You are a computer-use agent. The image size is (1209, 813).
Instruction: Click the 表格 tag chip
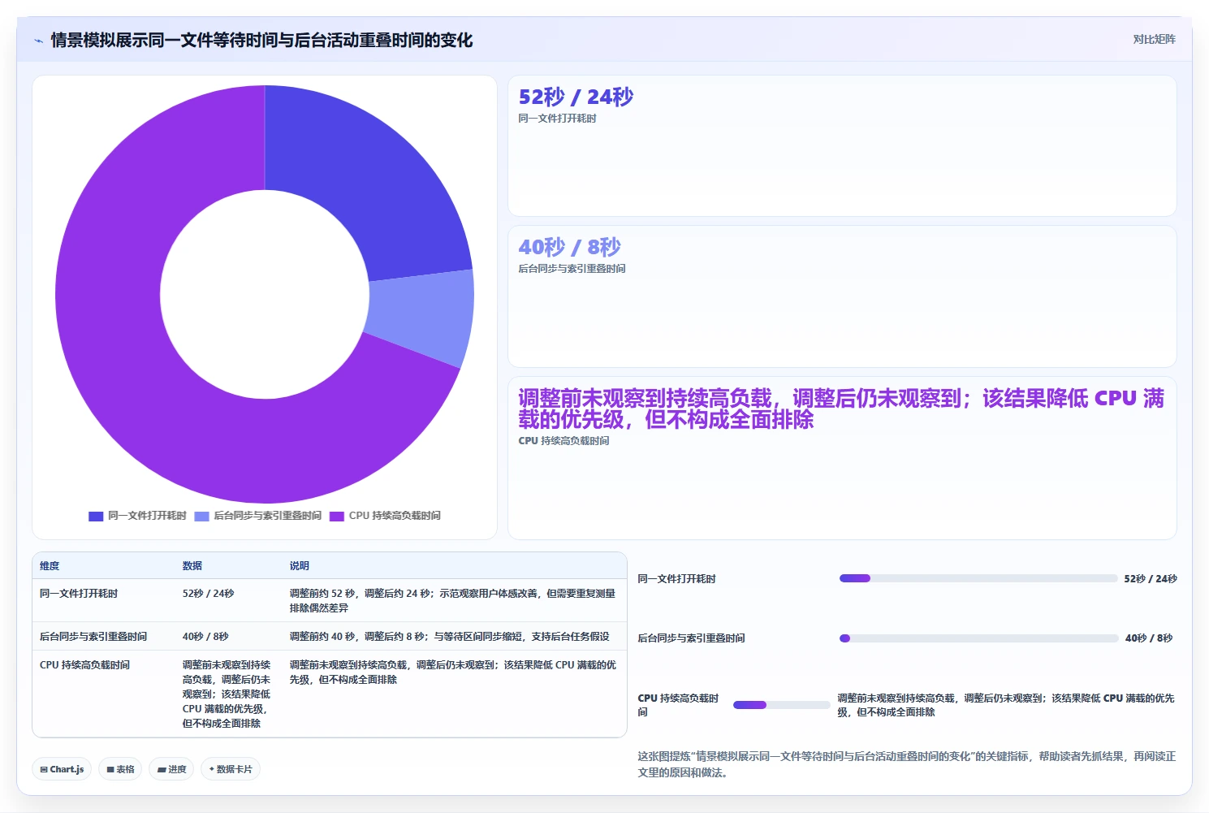tap(120, 769)
